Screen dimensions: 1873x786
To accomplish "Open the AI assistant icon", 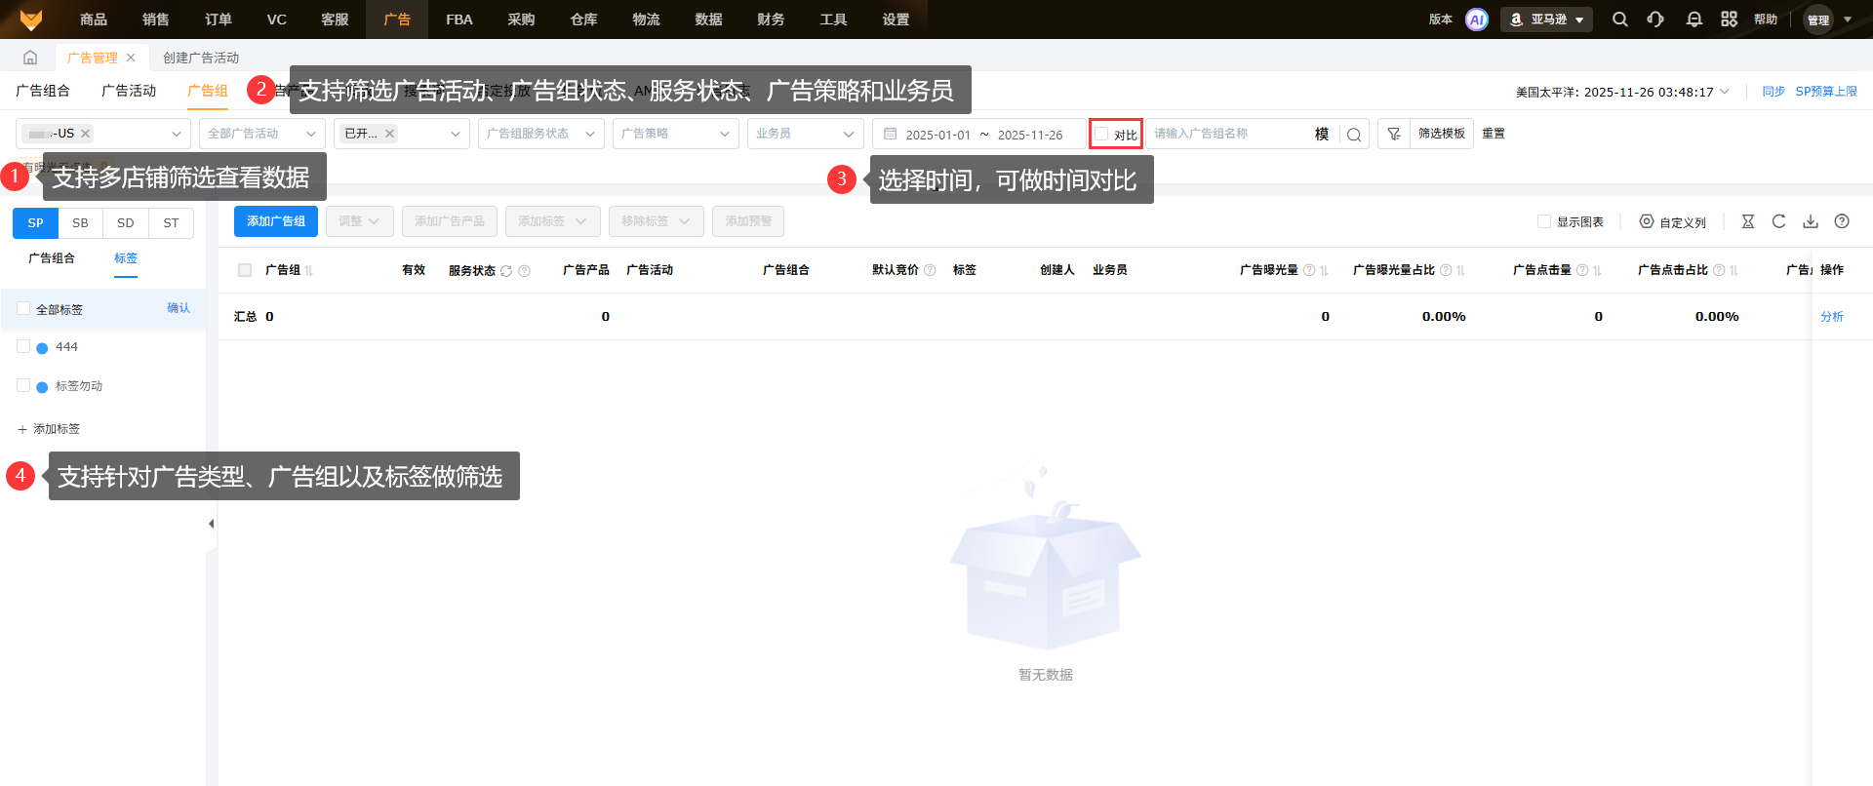I will [x=1477, y=20].
